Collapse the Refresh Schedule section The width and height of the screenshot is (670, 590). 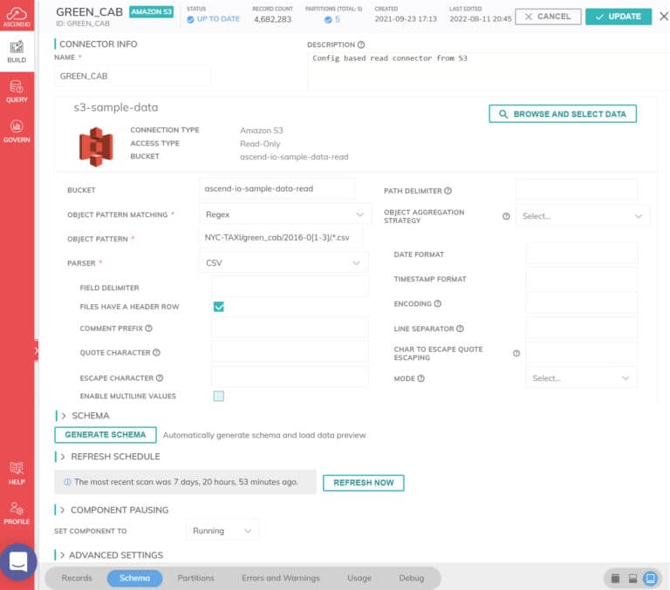(x=63, y=457)
